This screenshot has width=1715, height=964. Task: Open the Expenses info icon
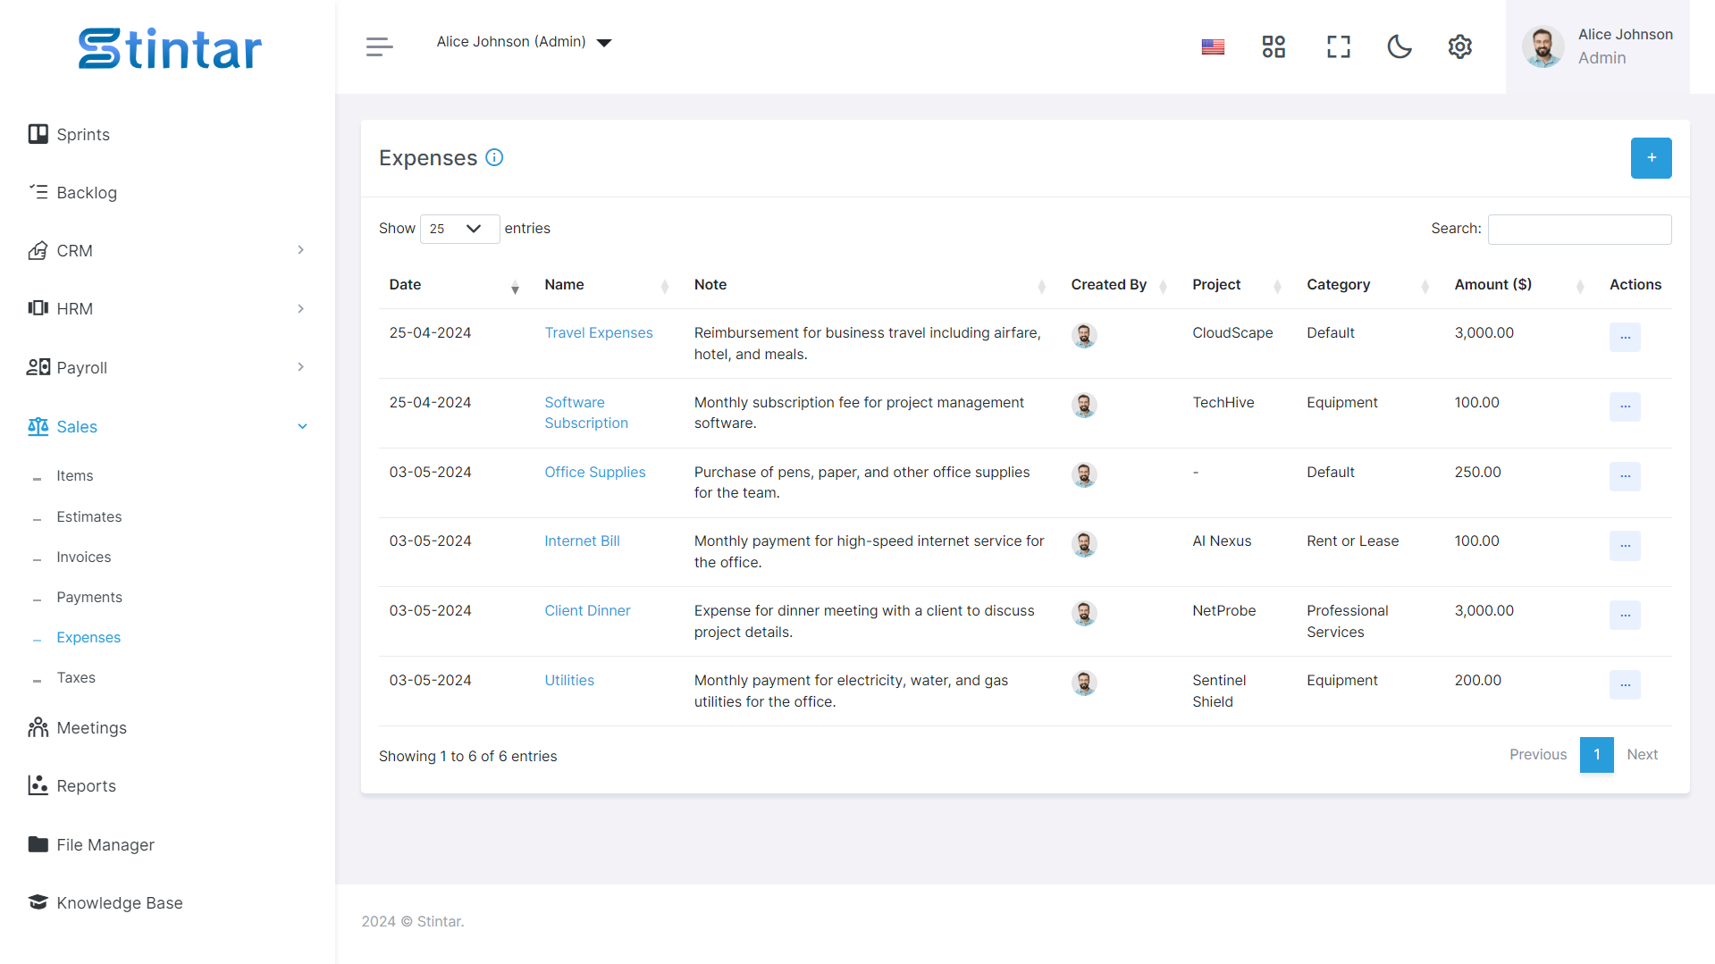click(x=494, y=157)
